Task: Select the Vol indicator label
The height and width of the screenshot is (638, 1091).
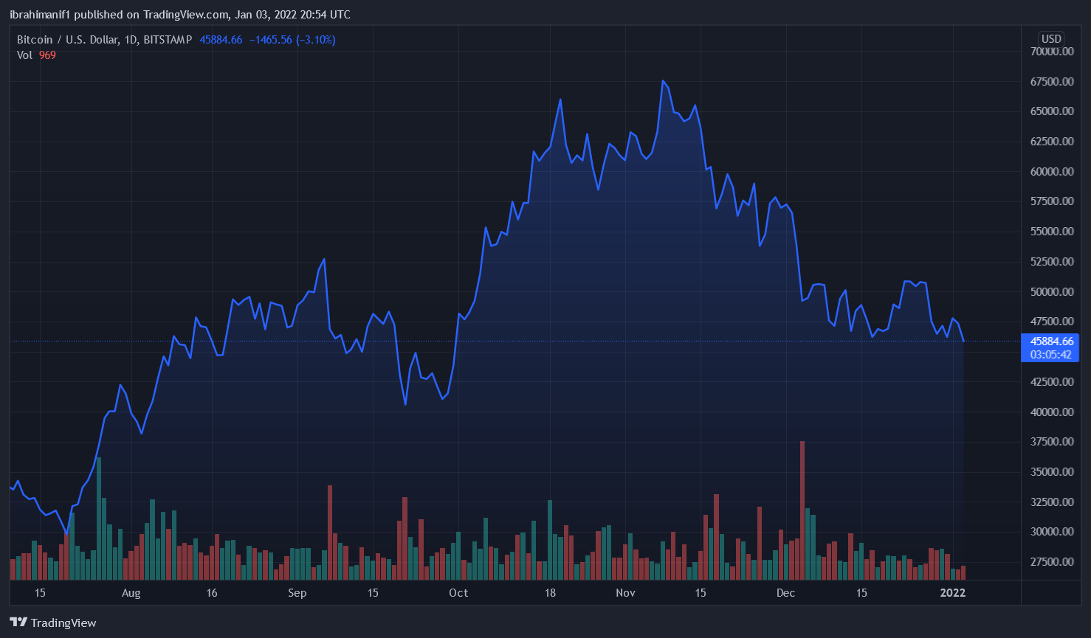Action: point(24,55)
